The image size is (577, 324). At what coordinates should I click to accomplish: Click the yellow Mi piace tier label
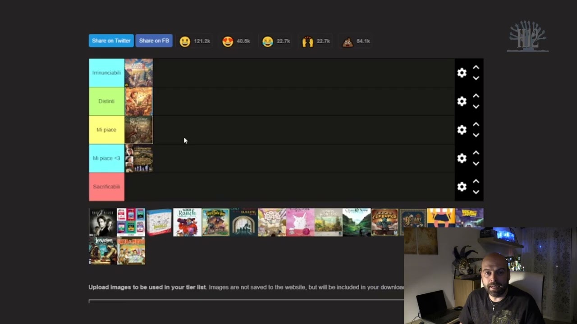[106, 130]
